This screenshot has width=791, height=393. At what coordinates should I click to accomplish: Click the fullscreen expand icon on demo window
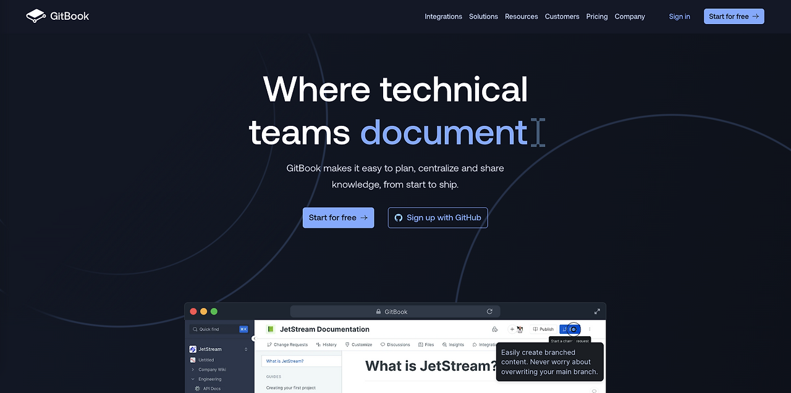pos(598,312)
